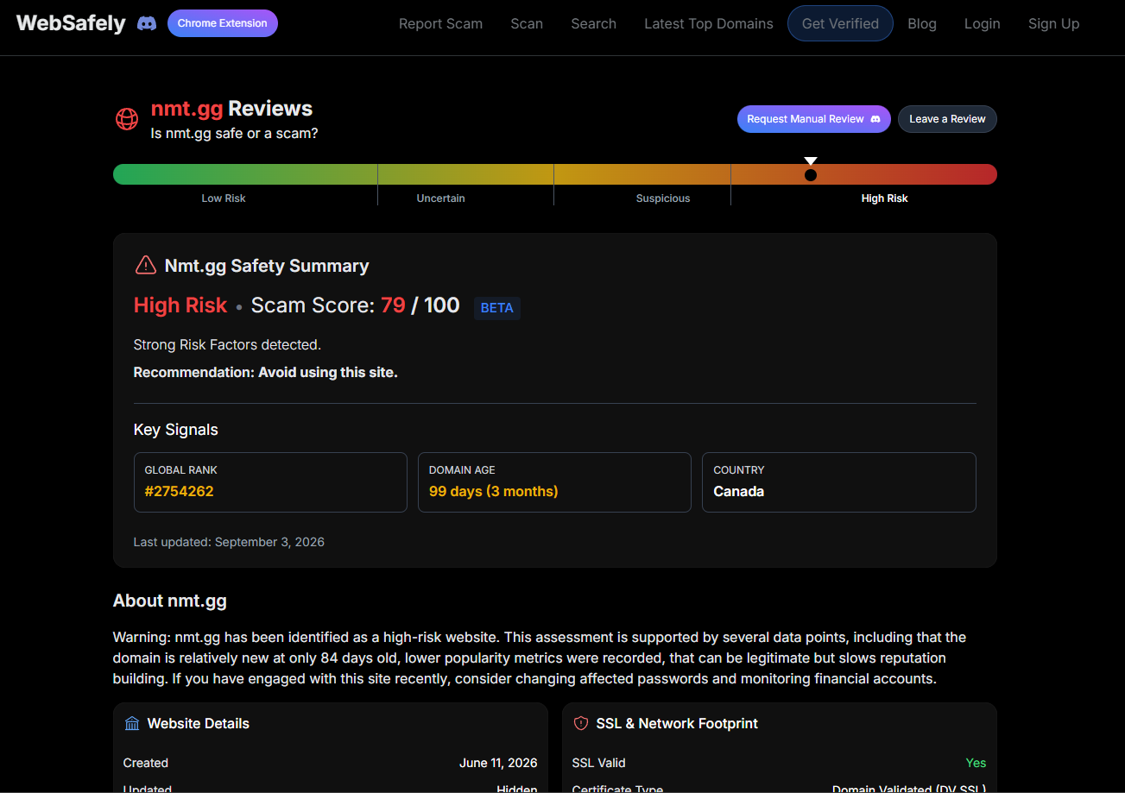
Task: Select the Global Rank #2754262 card
Action: click(270, 482)
